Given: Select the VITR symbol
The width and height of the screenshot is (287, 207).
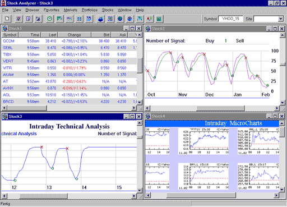Looking at the screenshot, I should [x=7, y=68].
